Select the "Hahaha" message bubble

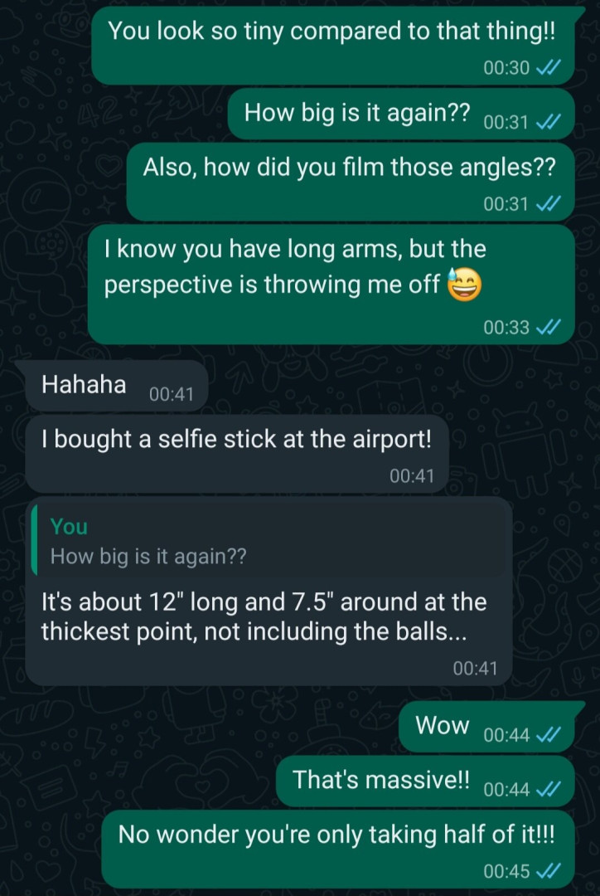pos(85,385)
